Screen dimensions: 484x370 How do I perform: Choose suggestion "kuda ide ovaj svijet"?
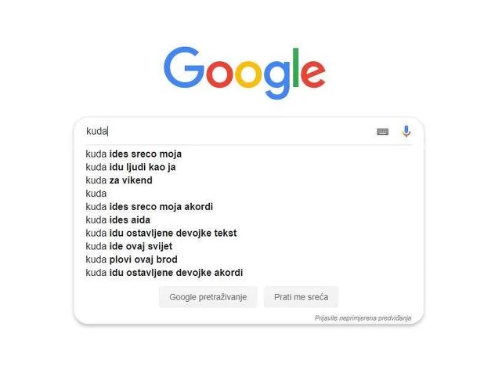pos(130,246)
